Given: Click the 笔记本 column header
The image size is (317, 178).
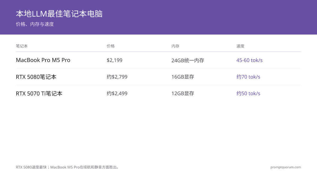Looking at the screenshot, I should 22,46.
